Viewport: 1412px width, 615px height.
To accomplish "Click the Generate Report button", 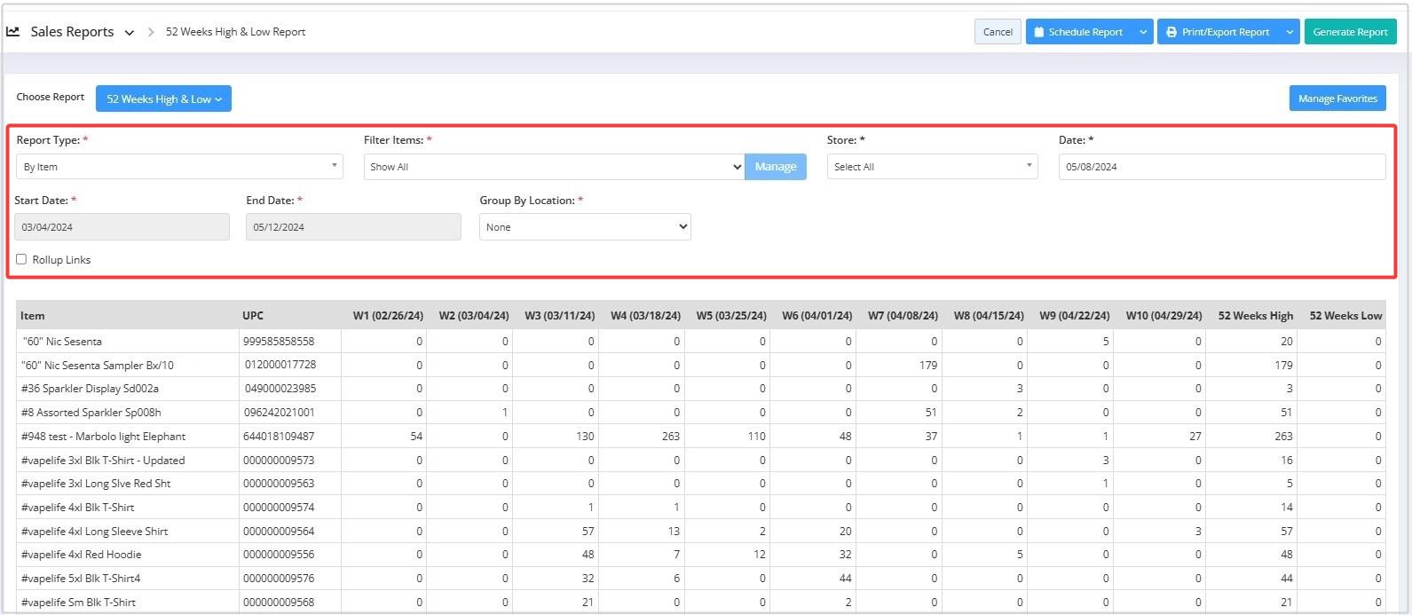I will coord(1350,32).
